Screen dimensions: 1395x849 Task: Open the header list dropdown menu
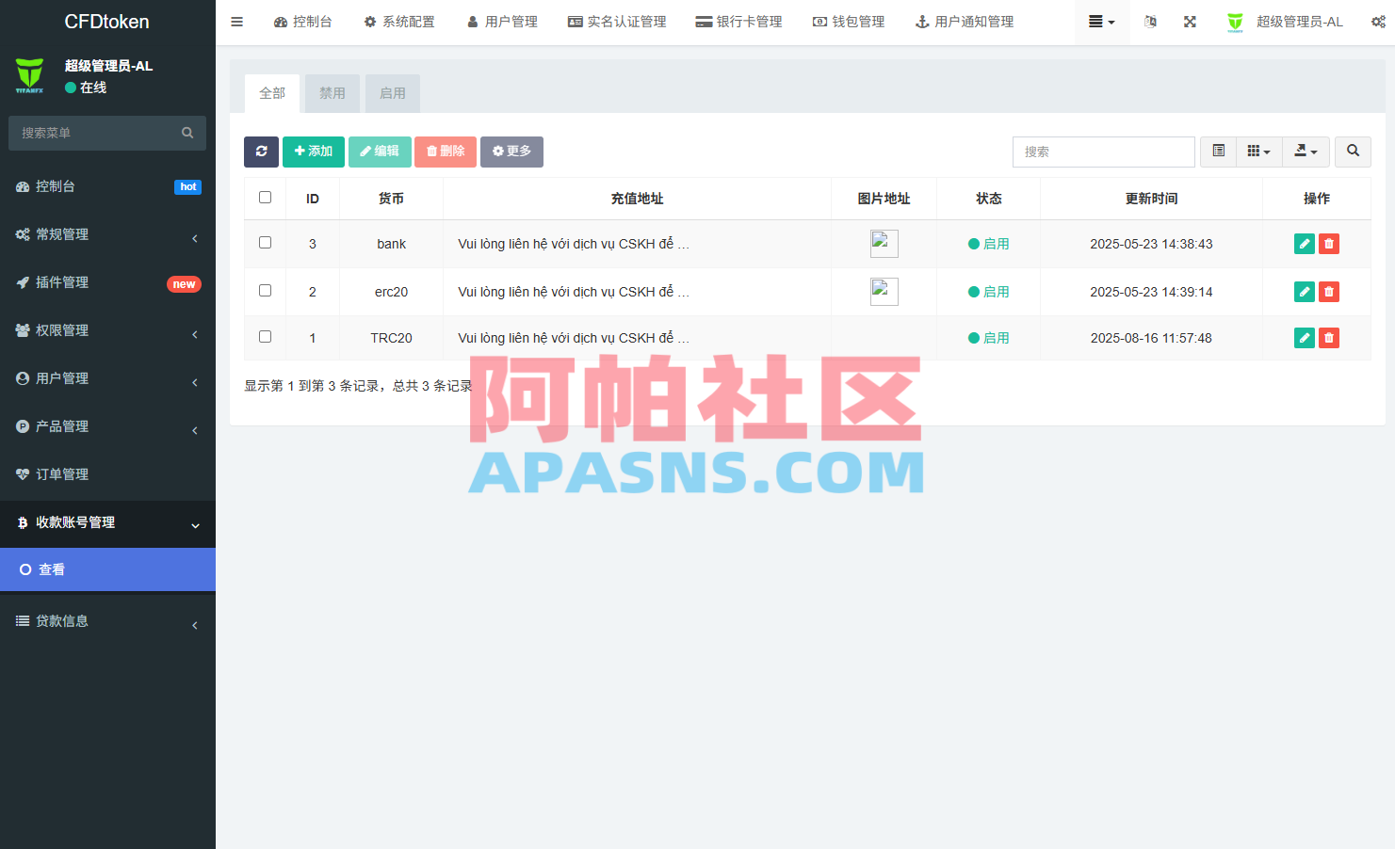(1102, 22)
